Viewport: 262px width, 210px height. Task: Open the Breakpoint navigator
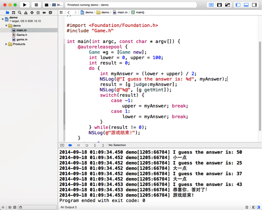(44, 12)
